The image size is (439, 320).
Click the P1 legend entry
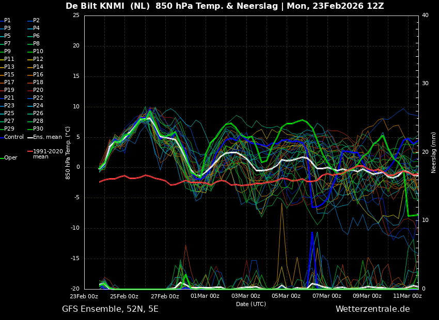(x=7, y=21)
